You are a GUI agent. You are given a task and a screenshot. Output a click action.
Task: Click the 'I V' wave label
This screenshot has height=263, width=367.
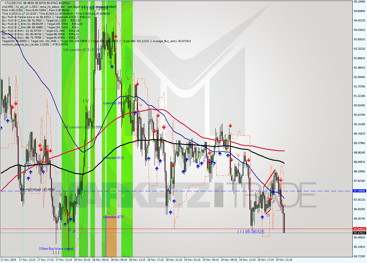pyautogui.click(x=86, y=101)
